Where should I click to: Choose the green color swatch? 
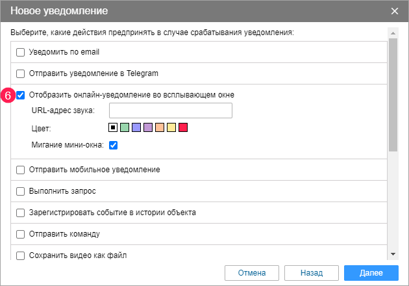(125, 127)
